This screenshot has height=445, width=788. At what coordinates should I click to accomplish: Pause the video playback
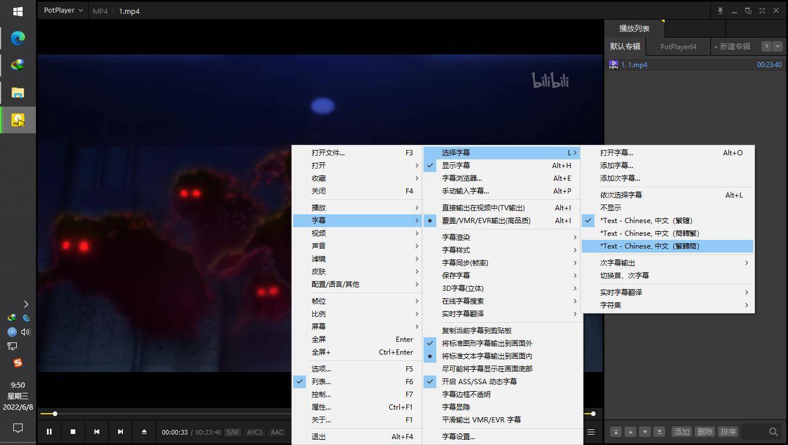(49, 432)
